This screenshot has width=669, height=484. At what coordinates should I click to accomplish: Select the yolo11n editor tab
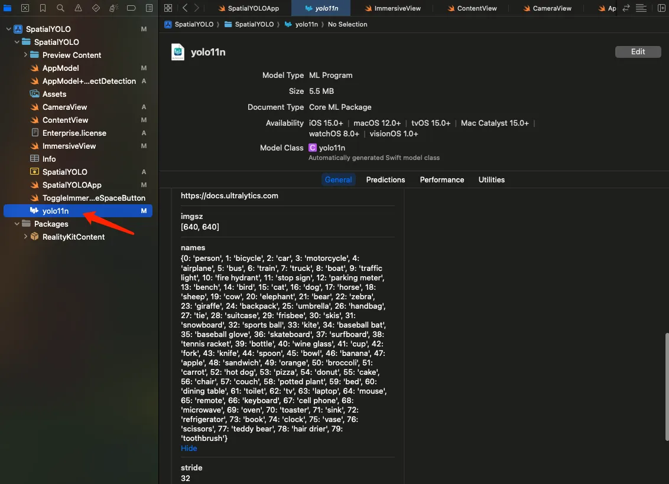(321, 8)
